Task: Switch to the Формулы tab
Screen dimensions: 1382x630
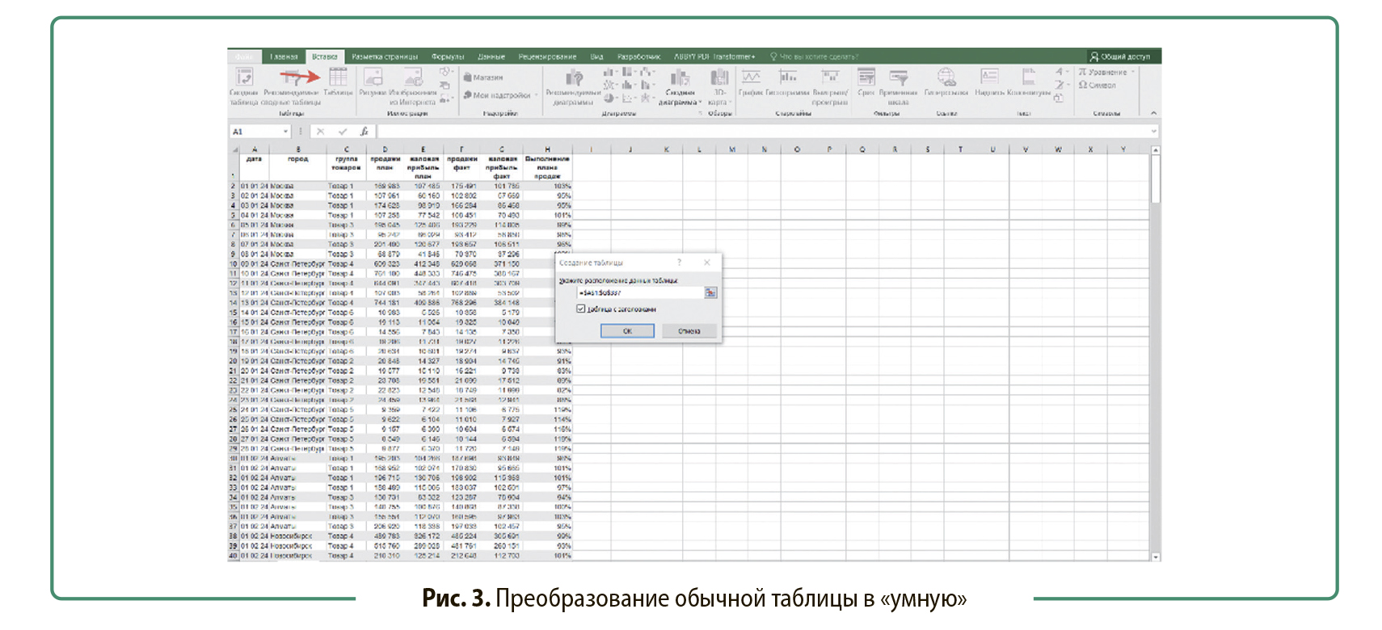Action: [x=447, y=57]
